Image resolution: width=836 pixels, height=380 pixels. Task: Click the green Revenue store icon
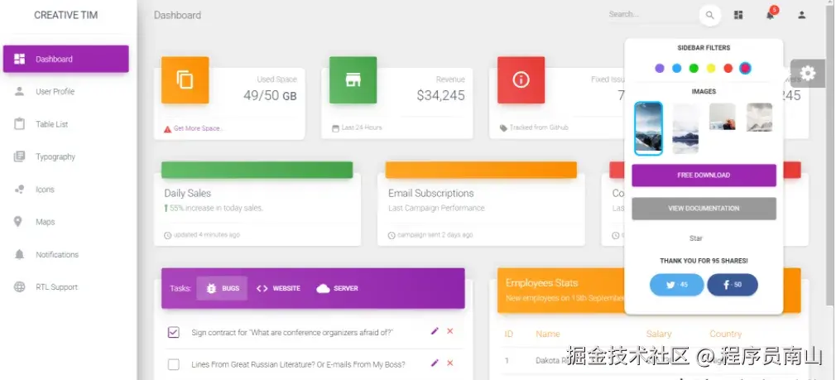[353, 80]
